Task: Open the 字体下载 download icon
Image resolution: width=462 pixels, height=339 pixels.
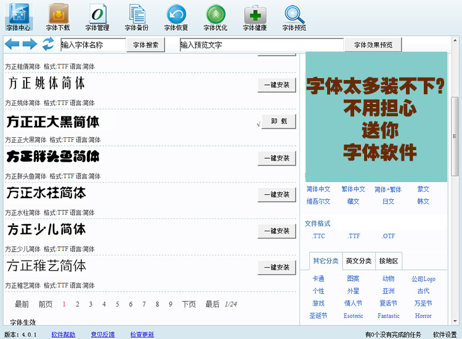Action: 58,17
